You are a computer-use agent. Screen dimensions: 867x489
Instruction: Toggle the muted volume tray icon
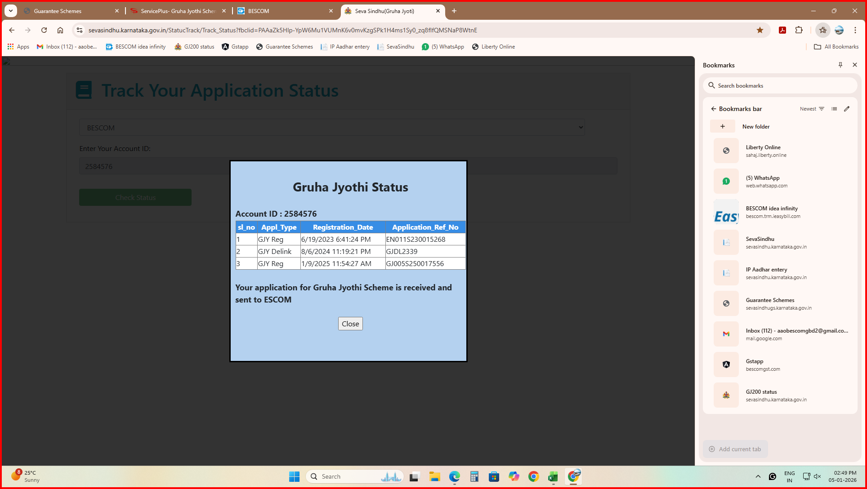point(817,476)
